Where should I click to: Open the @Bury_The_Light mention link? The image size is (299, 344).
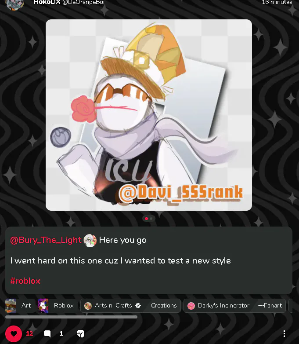[x=46, y=240]
